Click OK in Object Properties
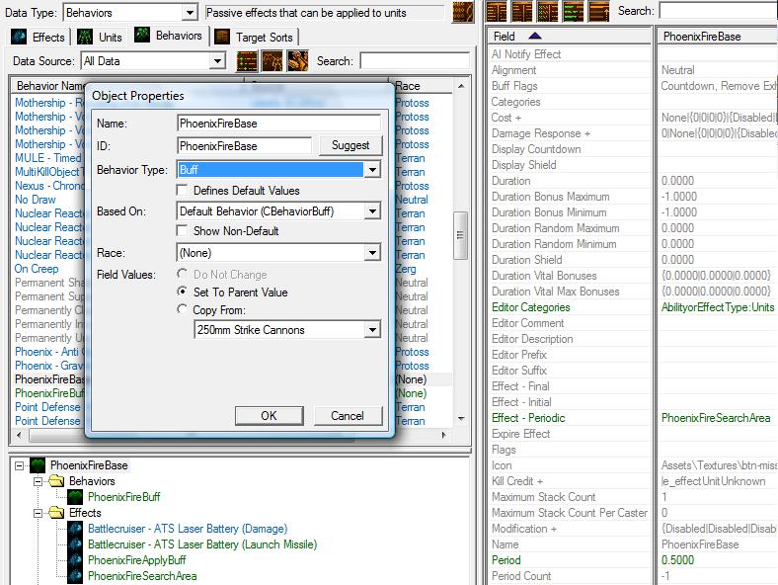This screenshot has height=585, width=778. pos(269,416)
